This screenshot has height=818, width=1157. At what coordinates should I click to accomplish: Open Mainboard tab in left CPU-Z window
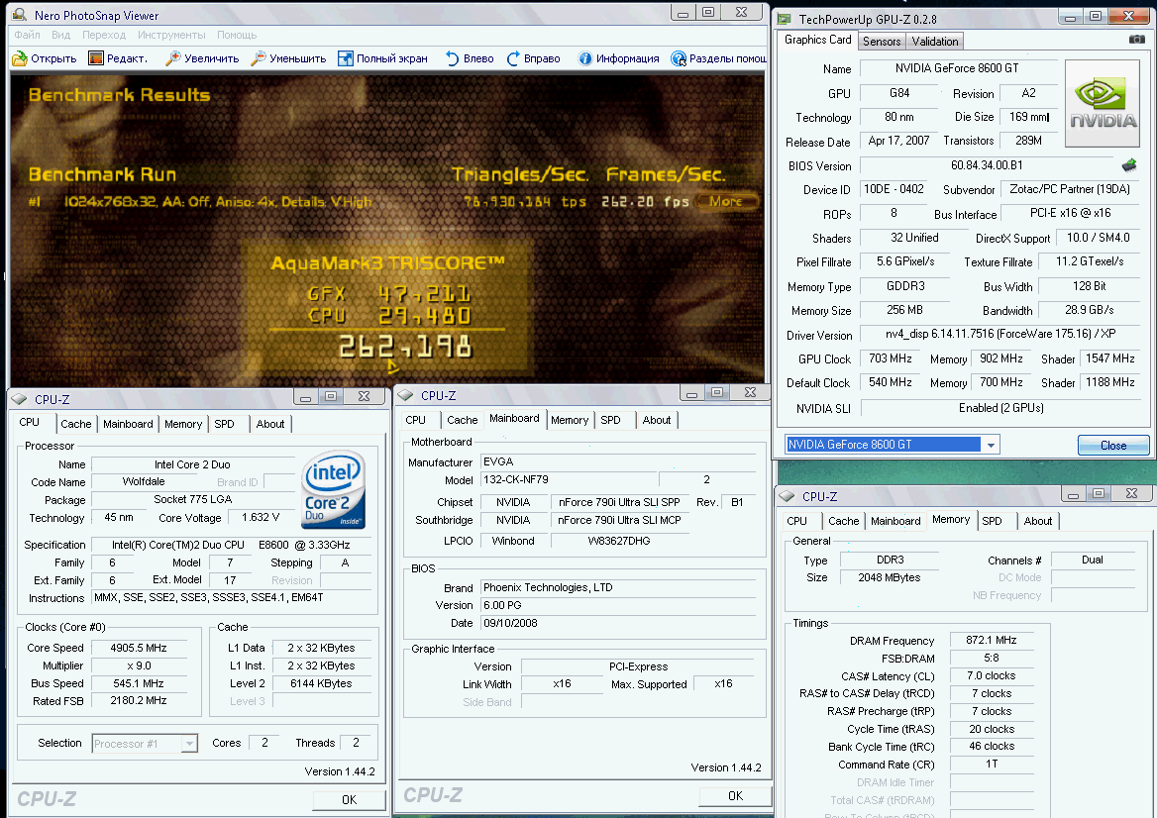(128, 424)
